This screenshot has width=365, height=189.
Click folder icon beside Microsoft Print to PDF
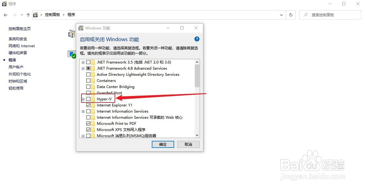pyautogui.click(x=93, y=123)
